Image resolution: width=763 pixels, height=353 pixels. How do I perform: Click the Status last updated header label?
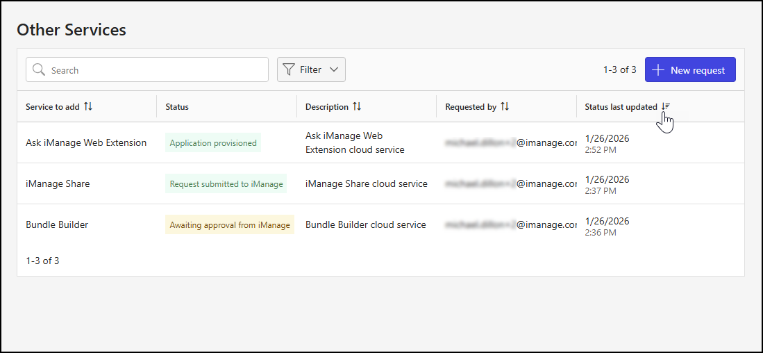pyautogui.click(x=621, y=106)
